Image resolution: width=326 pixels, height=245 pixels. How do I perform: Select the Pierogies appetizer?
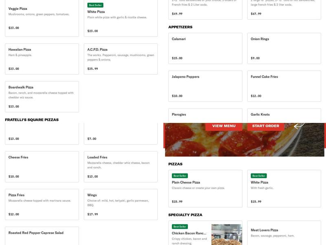(x=206, y=116)
